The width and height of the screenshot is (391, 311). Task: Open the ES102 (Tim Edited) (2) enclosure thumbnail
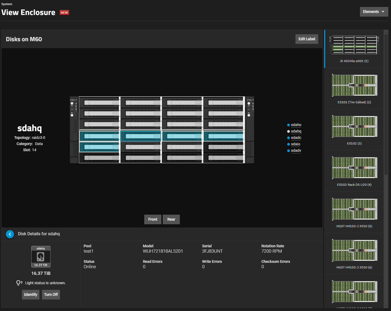354,89
